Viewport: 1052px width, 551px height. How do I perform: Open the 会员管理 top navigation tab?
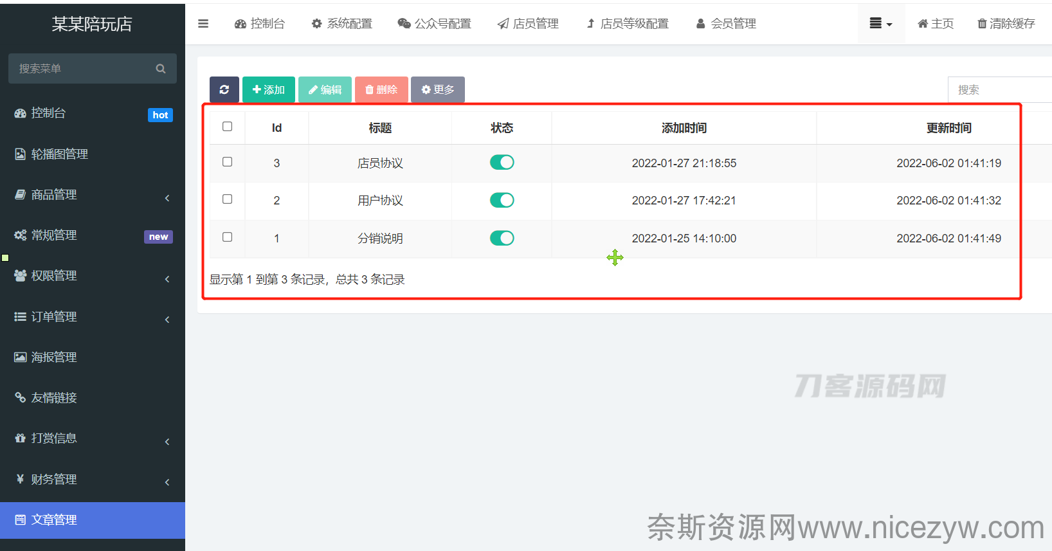(726, 24)
